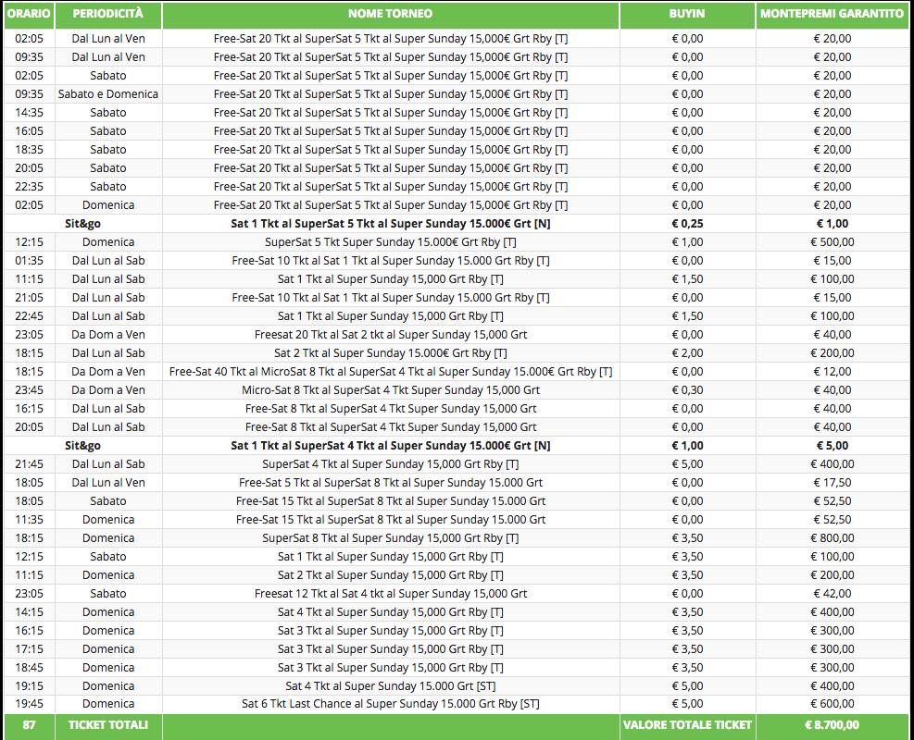Click 'Free-Sat 15 Tkt' name in 18:05 Sabato row
914x740 pixels.
click(391, 501)
